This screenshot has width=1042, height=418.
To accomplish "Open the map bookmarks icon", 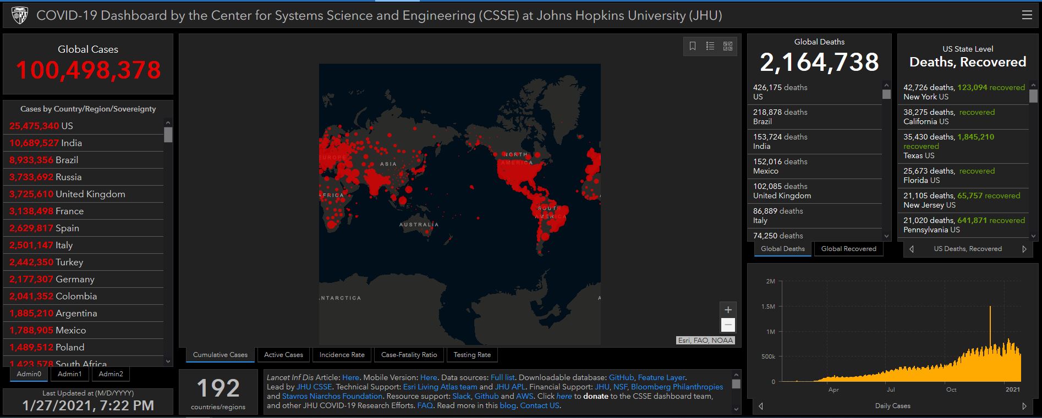I will pyautogui.click(x=693, y=46).
